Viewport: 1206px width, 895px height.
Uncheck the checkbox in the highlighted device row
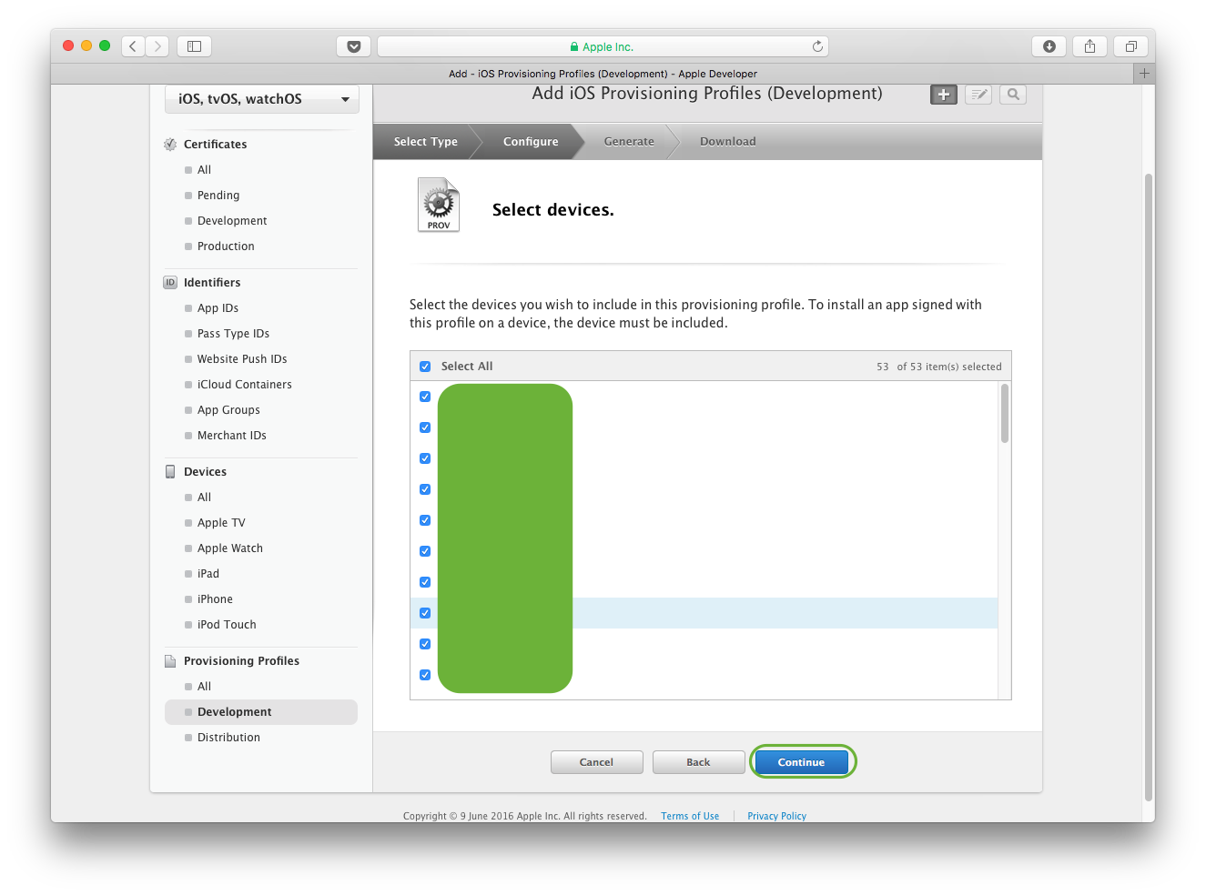click(x=425, y=613)
